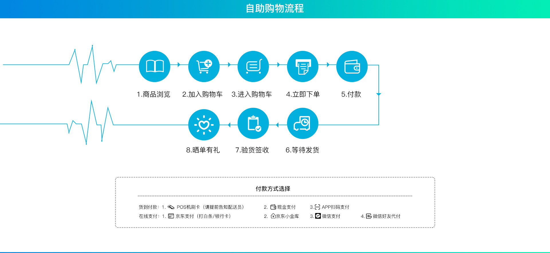
Task: Click the '5.付款' label
Action: pos(351,94)
